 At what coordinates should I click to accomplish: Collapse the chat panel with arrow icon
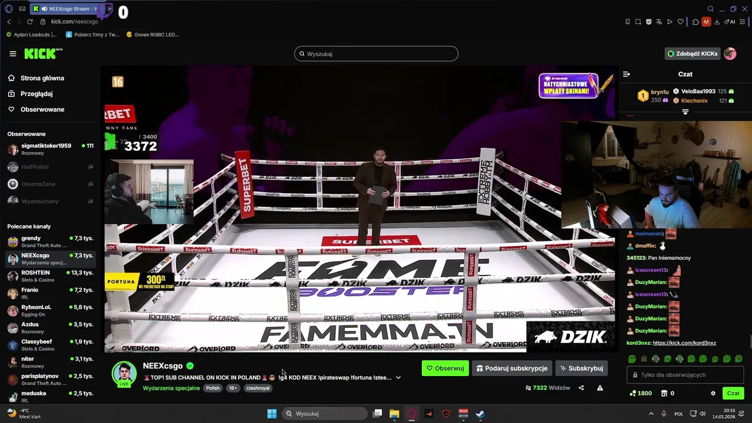626,74
